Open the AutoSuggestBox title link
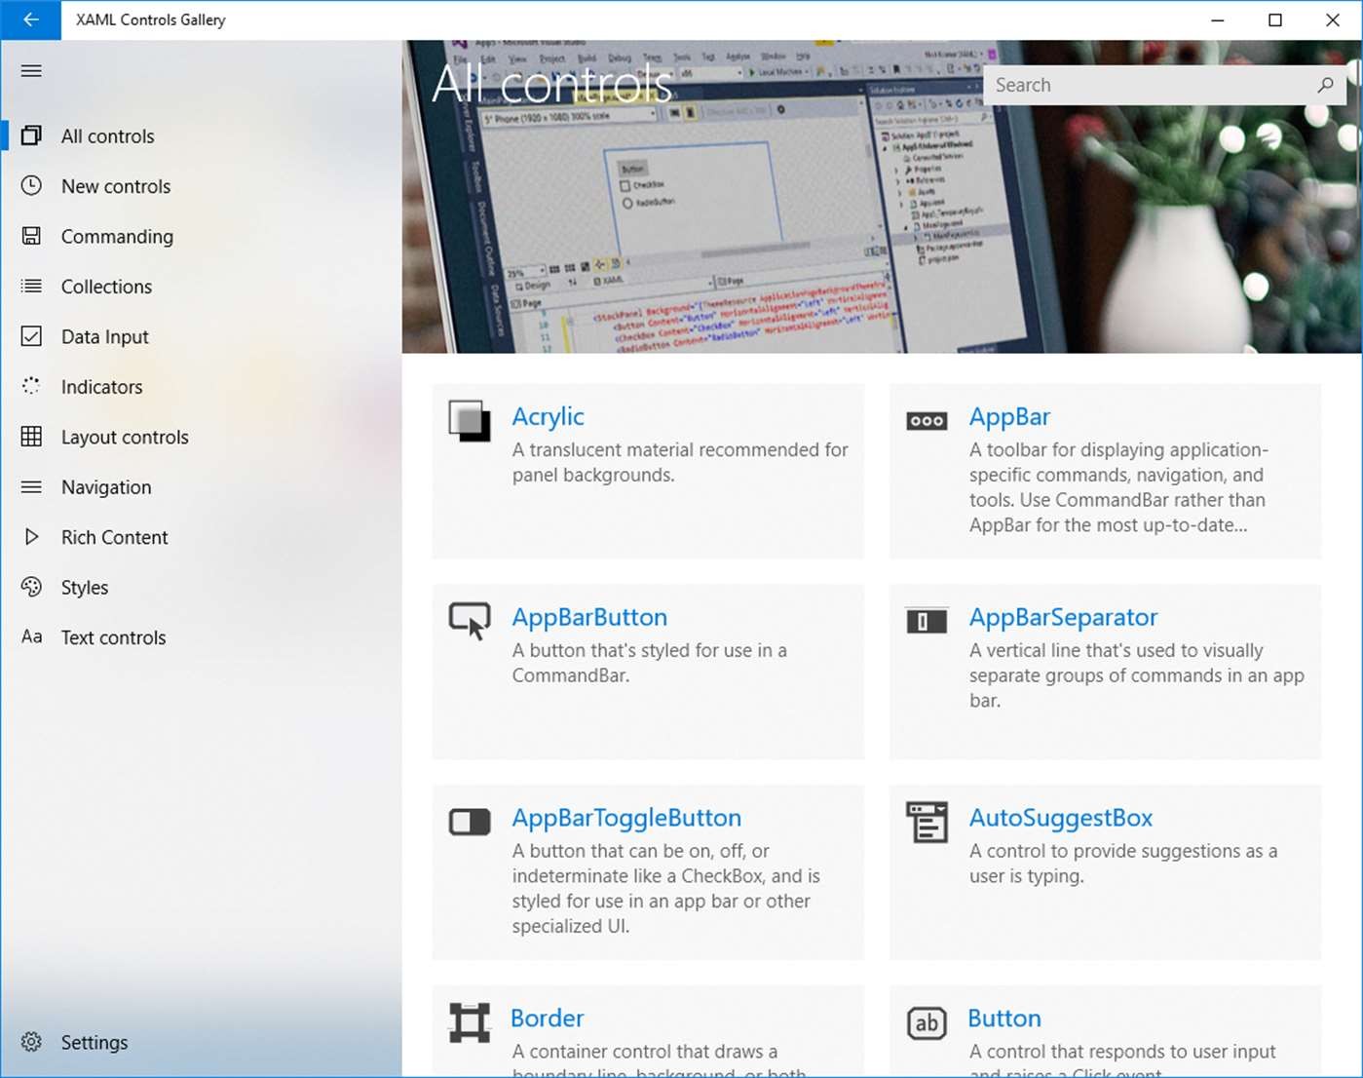Image resolution: width=1363 pixels, height=1078 pixels. (x=1061, y=818)
